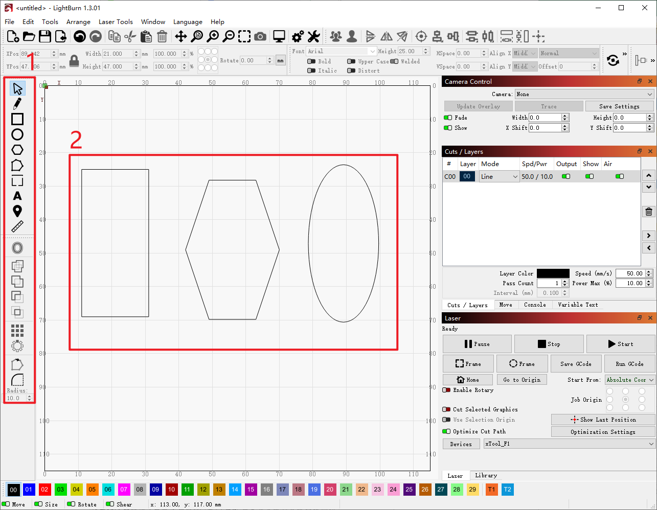The image size is (657, 510).
Task: Undo the last action
Action: (79, 36)
